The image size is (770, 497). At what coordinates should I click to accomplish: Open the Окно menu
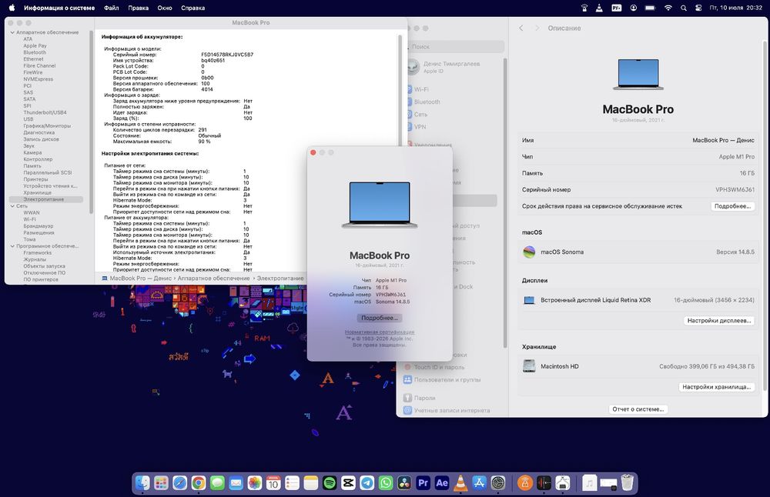click(x=165, y=8)
